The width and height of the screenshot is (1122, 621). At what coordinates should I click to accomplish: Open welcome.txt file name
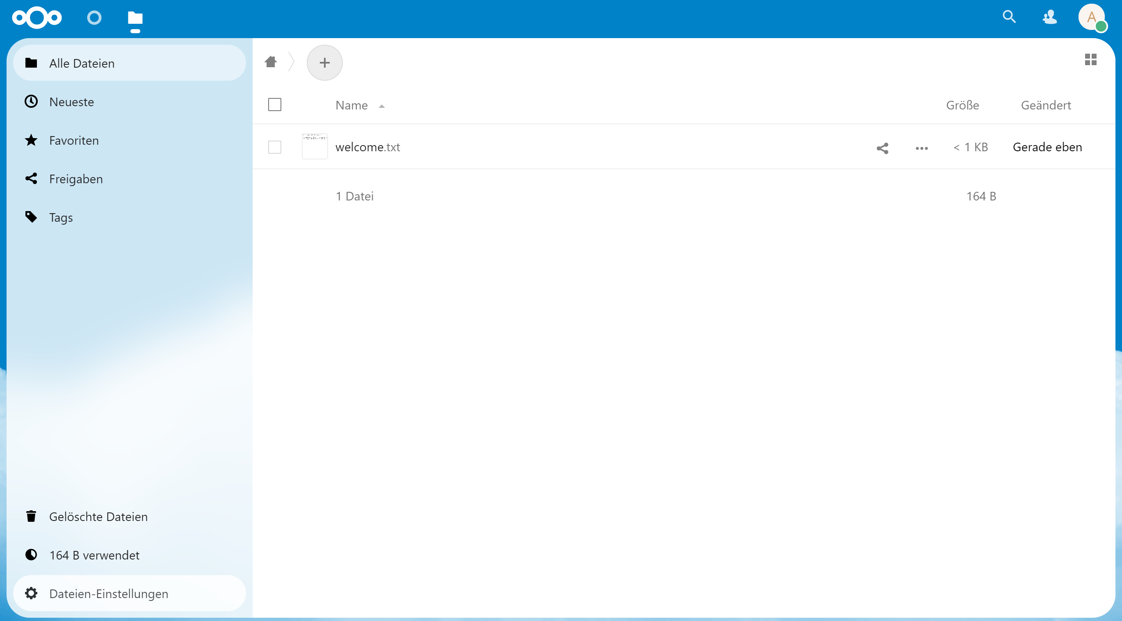click(x=367, y=147)
